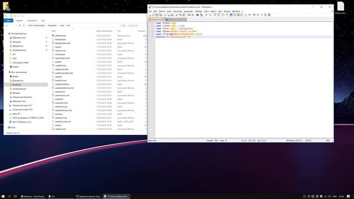Open the Search menu in Notepad++
This screenshot has width=354, height=199.
[x=162, y=11]
